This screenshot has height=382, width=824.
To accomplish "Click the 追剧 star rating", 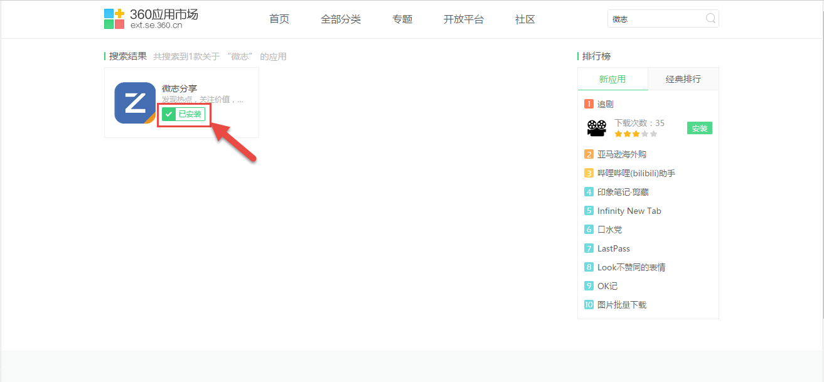I will pyautogui.click(x=636, y=134).
